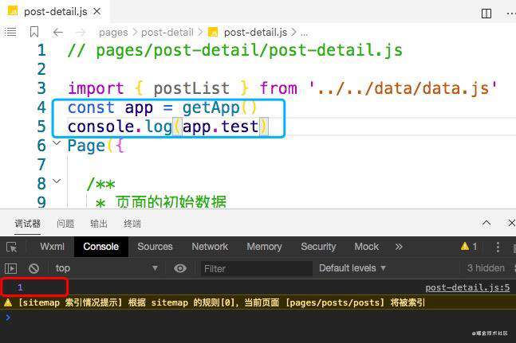Click the console input prompt
This screenshot has width=516, height=343.
[258, 317]
